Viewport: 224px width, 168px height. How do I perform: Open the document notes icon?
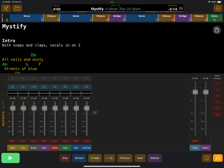click(x=217, y=30)
